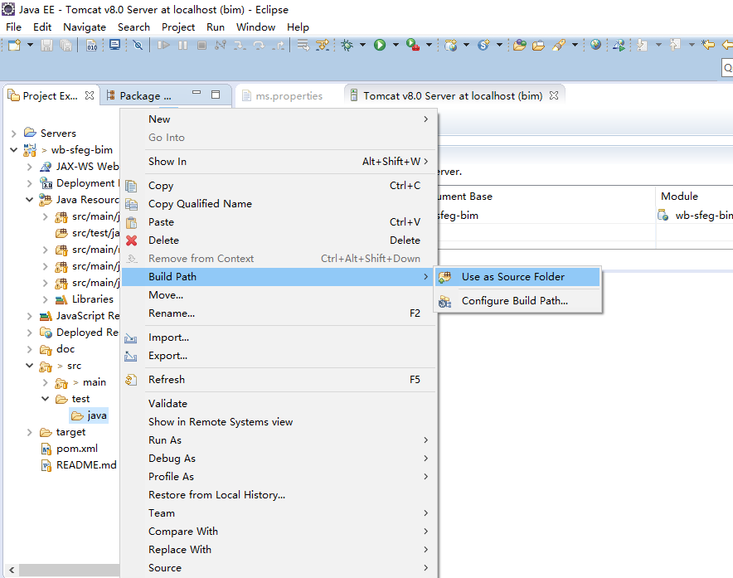Expand the doc folder node

click(30, 349)
